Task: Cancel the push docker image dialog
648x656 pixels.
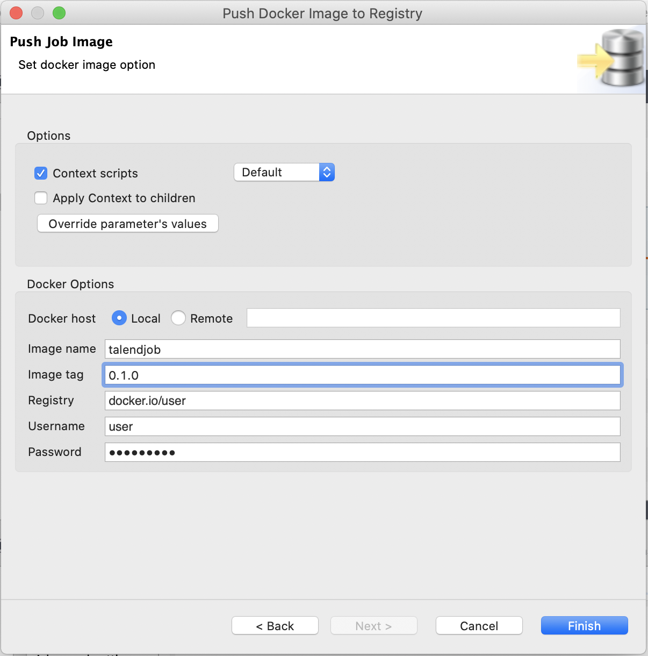Action: [479, 625]
